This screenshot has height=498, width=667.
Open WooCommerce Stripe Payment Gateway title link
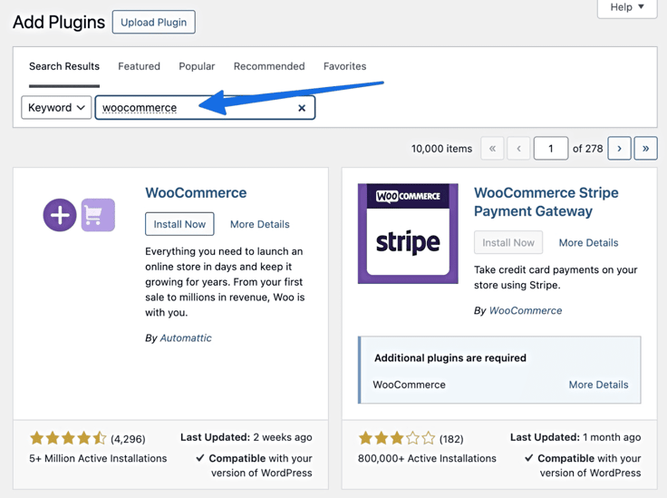[x=546, y=201]
